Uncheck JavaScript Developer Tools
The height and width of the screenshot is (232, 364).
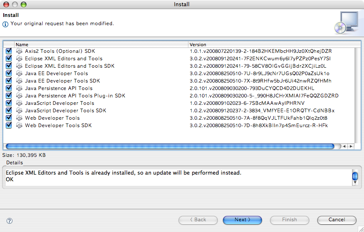[x=9, y=103]
